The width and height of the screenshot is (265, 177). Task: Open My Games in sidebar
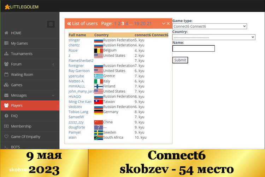[x=19, y=44]
